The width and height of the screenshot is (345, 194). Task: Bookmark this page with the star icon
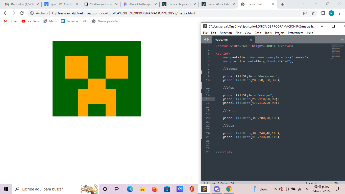click(313, 13)
